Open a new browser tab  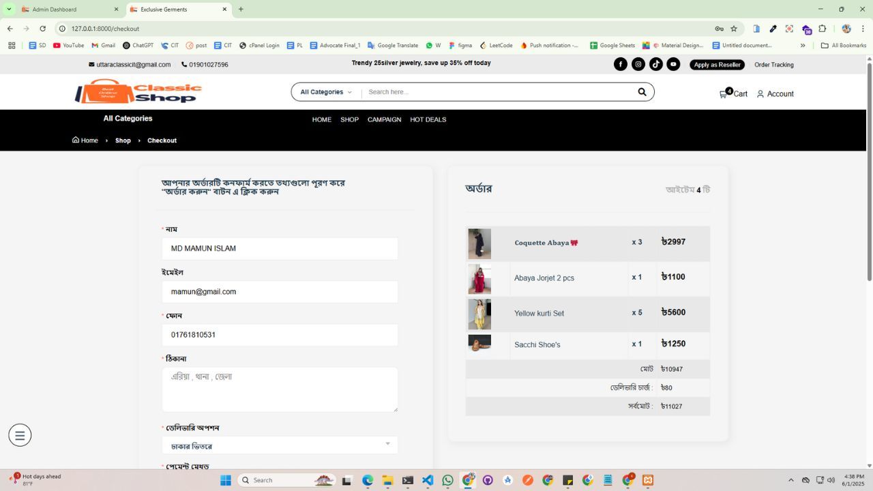tap(241, 10)
